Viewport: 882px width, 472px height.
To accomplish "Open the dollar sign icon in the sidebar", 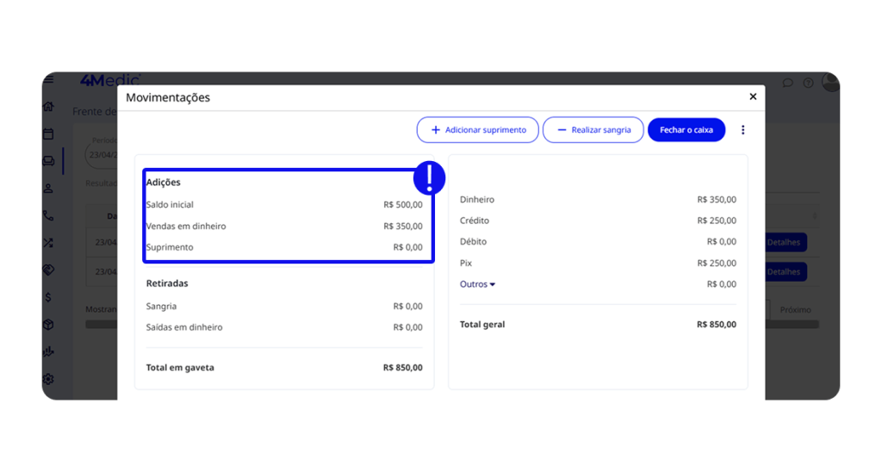I will 48,297.
